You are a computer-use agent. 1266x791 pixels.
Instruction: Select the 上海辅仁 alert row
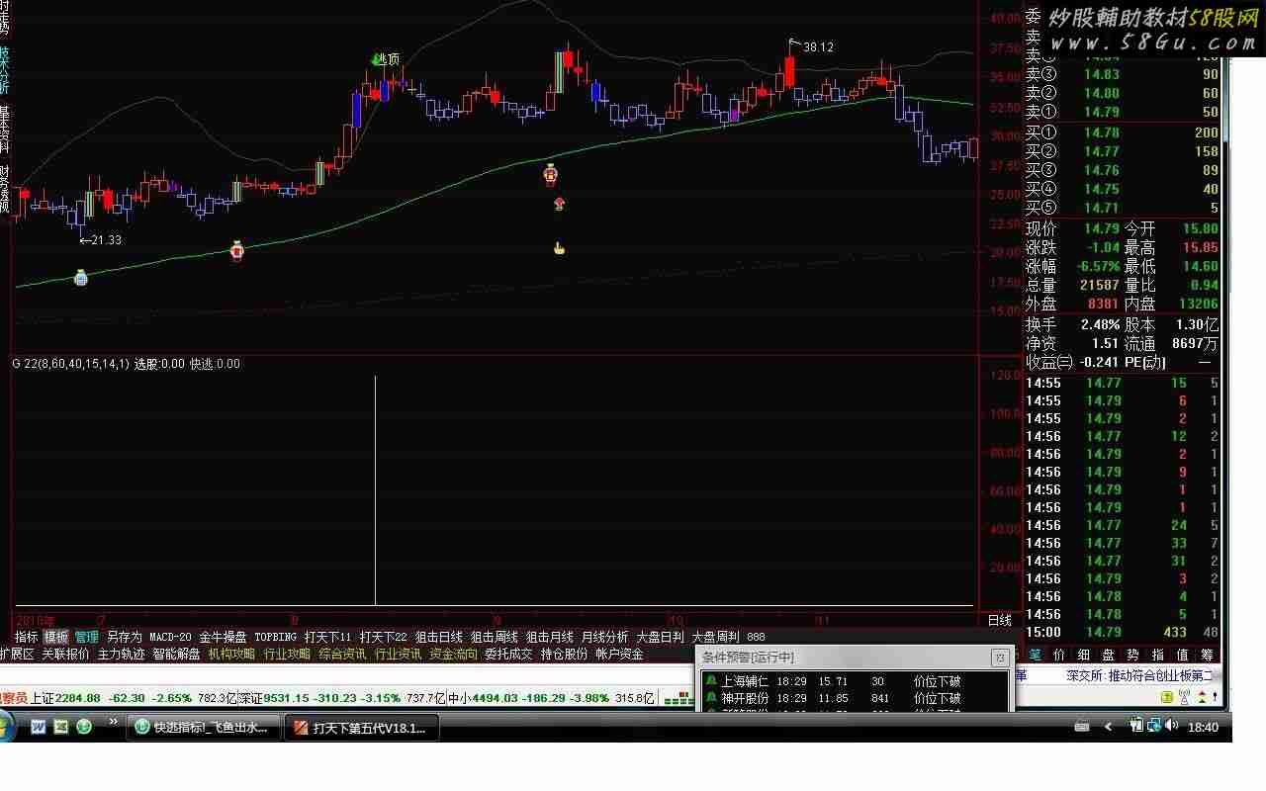click(856, 681)
